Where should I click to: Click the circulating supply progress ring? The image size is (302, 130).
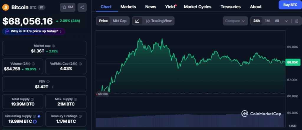35,121
